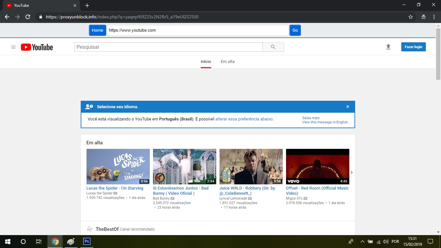The width and height of the screenshot is (441, 248).
Task: Open the YouTube hamburger guide menu
Action: [x=13, y=47]
